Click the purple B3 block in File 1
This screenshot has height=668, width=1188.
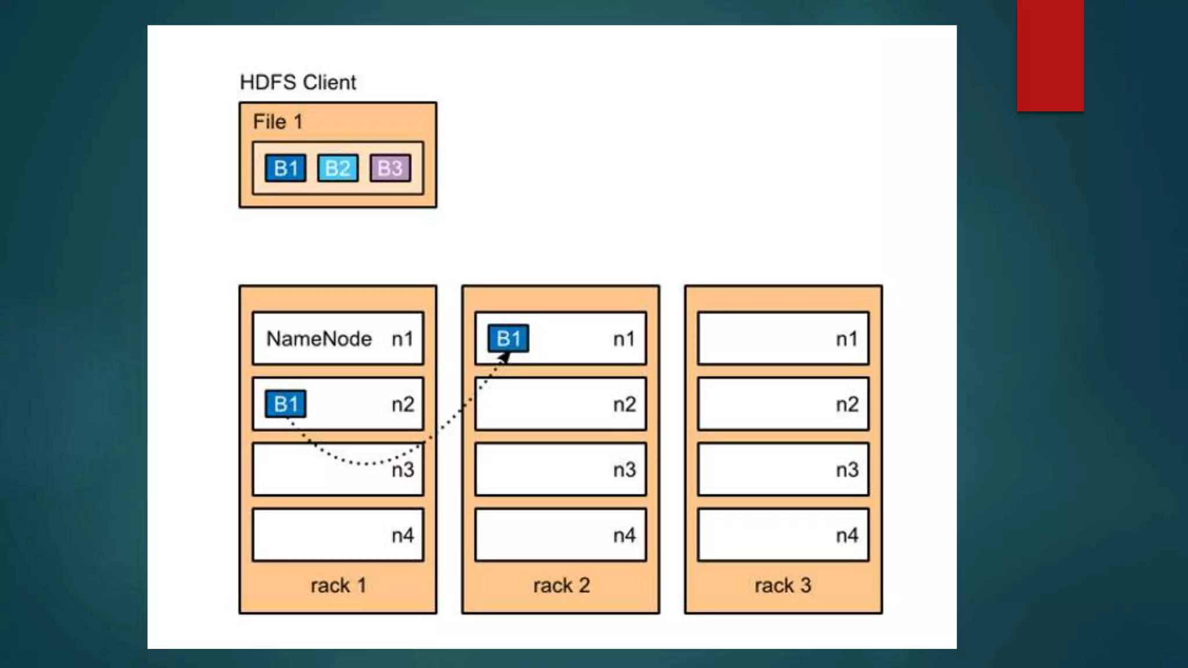[x=390, y=168]
